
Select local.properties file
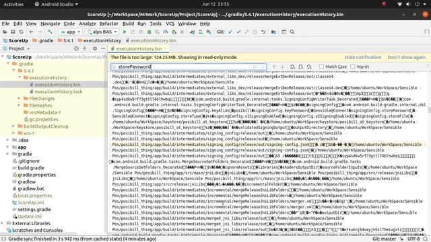[34, 196]
